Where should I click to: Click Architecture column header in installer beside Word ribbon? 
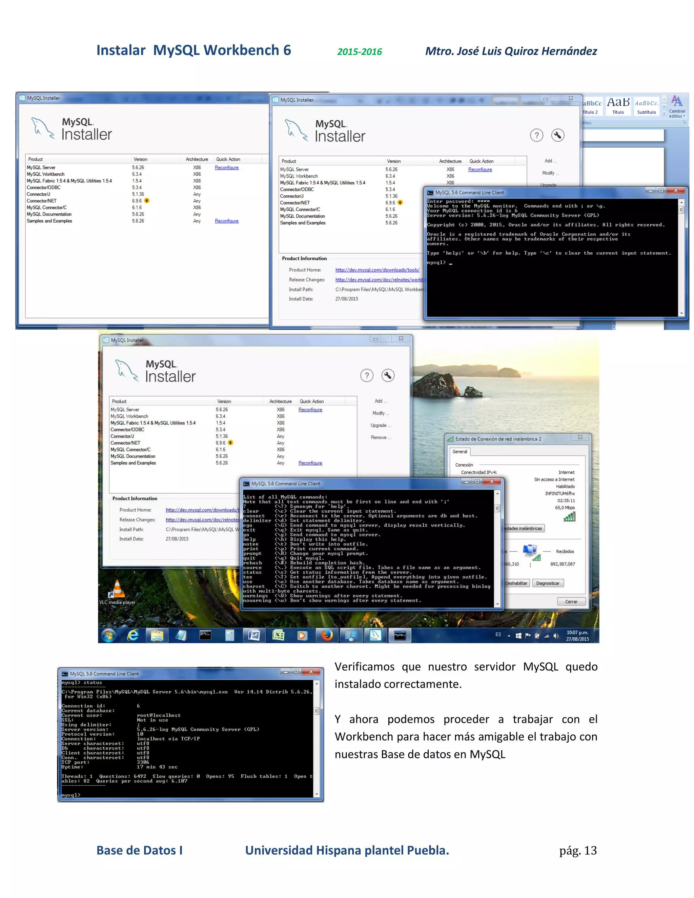point(450,161)
